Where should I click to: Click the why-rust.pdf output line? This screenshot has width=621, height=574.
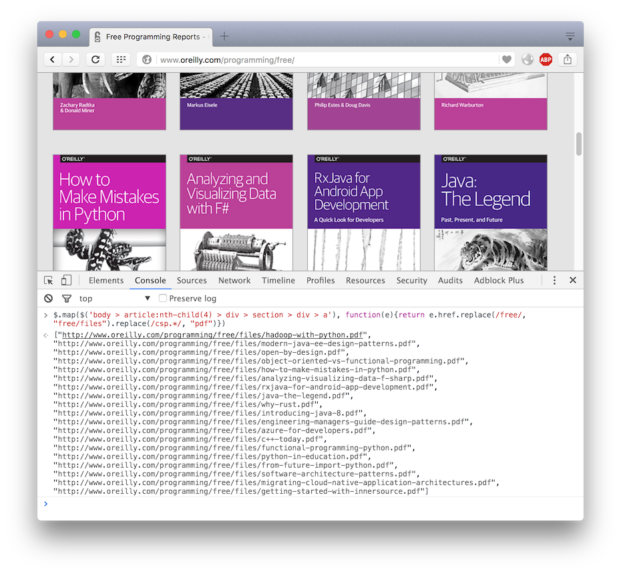pos(188,404)
